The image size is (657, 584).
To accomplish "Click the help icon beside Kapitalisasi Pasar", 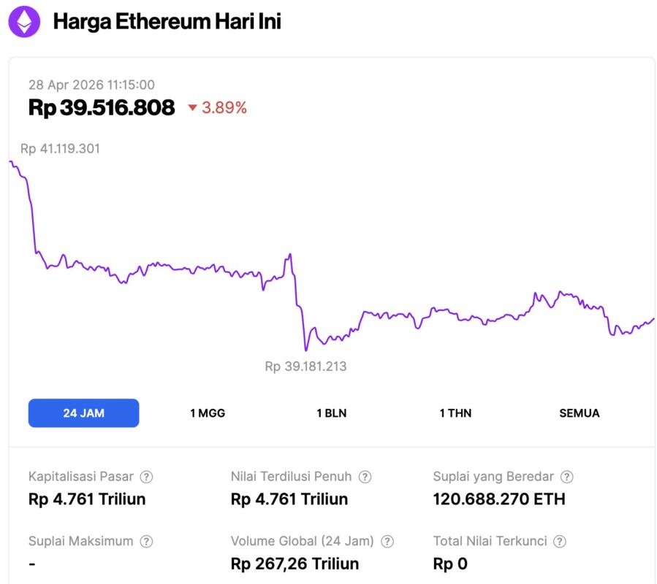I will pyautogui.click(x=146, y=477).
